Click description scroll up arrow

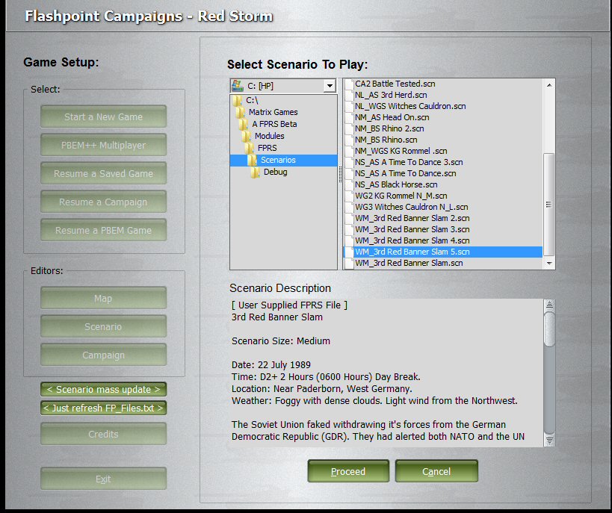click(x=549, y=305)
